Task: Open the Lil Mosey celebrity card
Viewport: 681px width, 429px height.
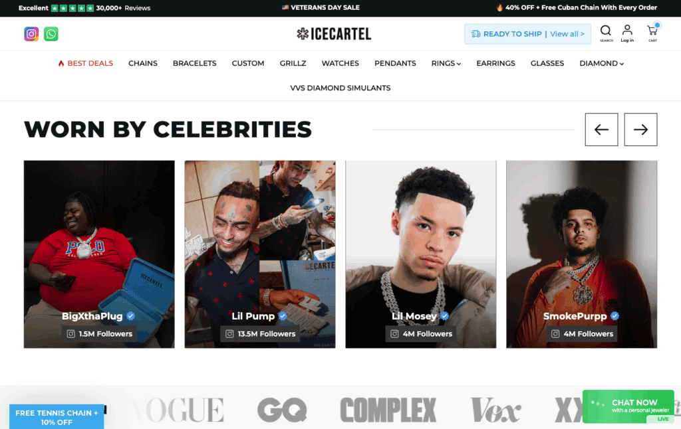Action: [421, 254]
